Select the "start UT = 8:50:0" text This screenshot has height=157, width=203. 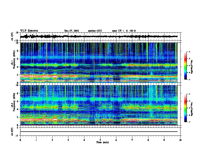[x=124, y=31]
